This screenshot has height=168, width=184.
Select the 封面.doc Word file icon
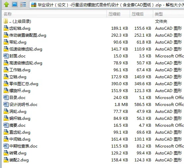point(6,56)
